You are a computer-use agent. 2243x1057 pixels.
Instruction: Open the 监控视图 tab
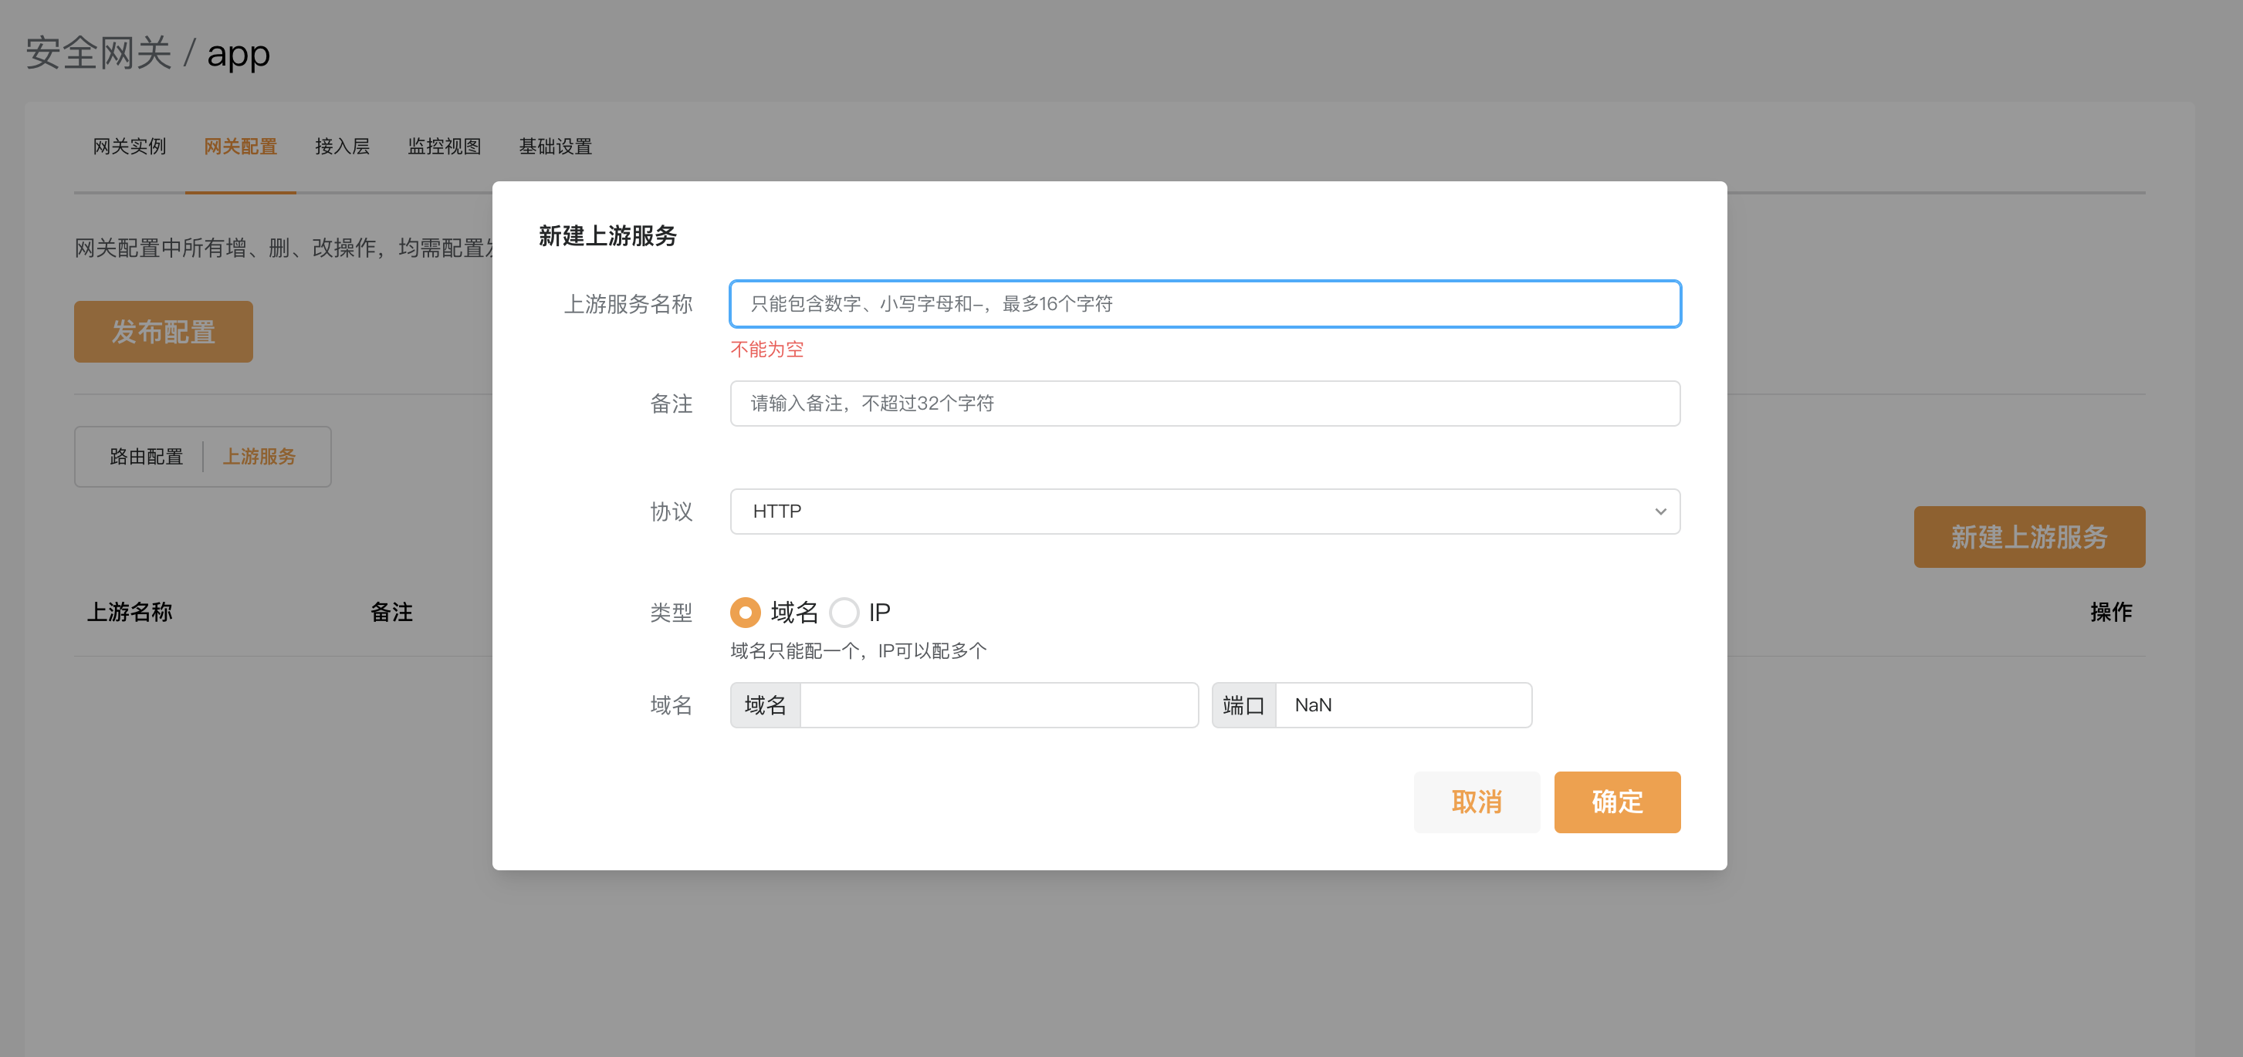coord(444,147)
